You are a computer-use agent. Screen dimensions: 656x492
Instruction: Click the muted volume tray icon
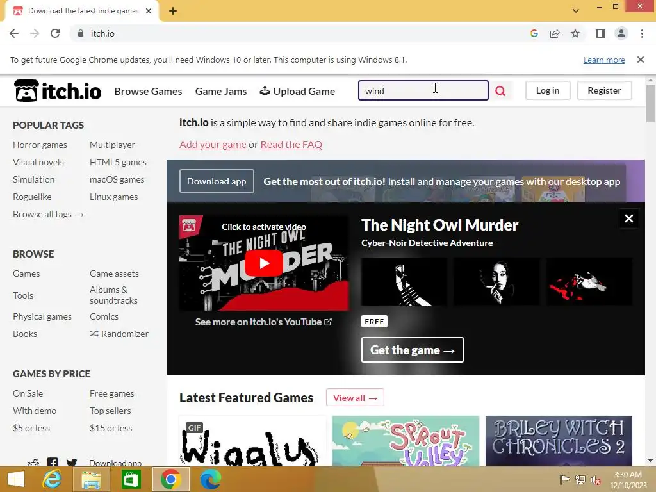click(596, 480)
